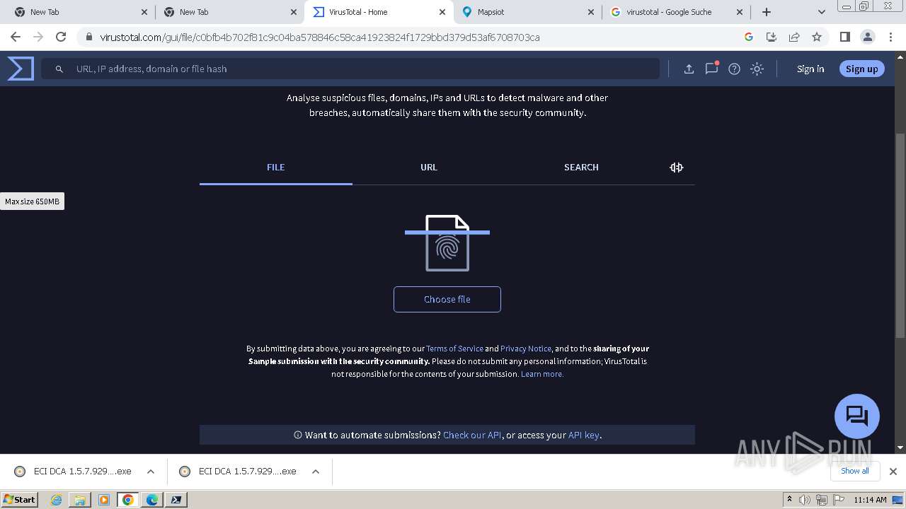Click Sign in link
Viewport: 906px width, 509px height.
tap(810, 69)
